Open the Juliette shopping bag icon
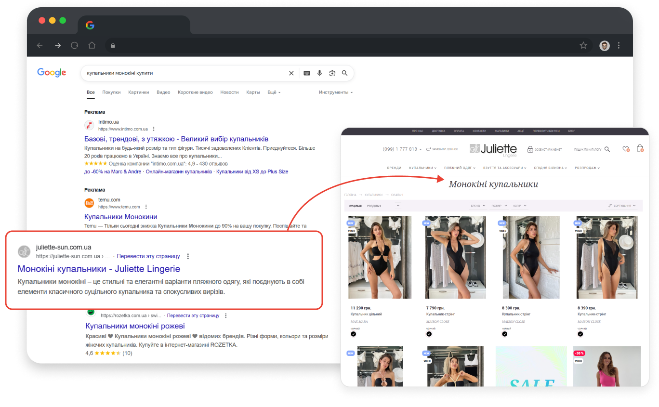Viewport: 659px width, 407px height. [640, 148]
